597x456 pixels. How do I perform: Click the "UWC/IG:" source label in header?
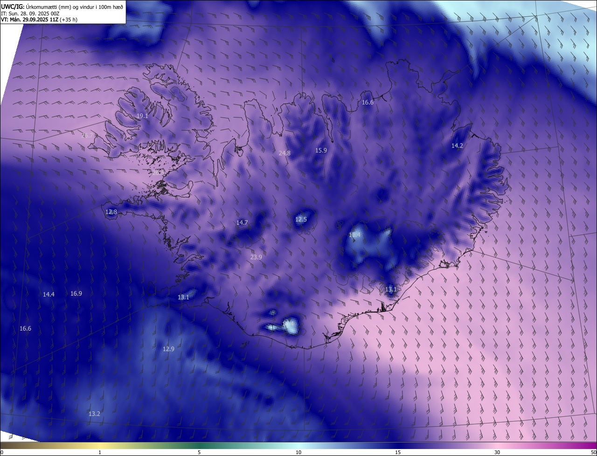(13, 7)
